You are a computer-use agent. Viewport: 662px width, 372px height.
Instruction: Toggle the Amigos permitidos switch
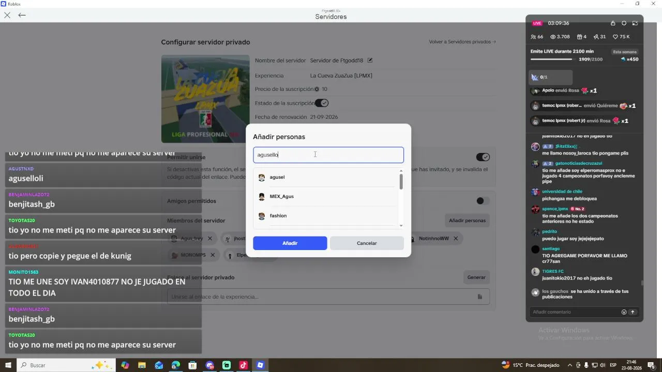(483, 201)
